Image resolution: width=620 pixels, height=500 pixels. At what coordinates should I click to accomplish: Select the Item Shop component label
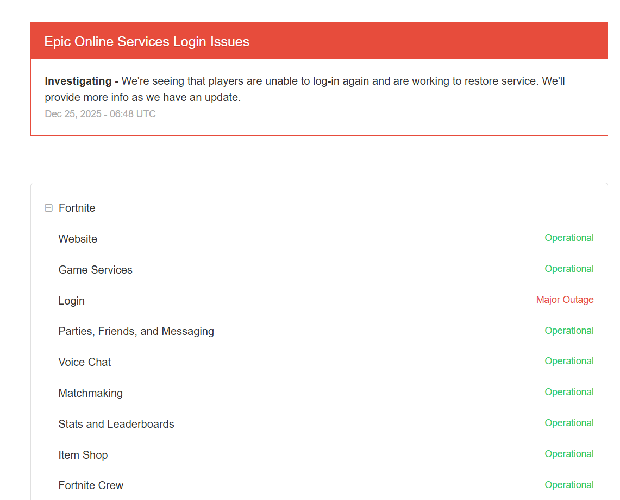point(83,455)
